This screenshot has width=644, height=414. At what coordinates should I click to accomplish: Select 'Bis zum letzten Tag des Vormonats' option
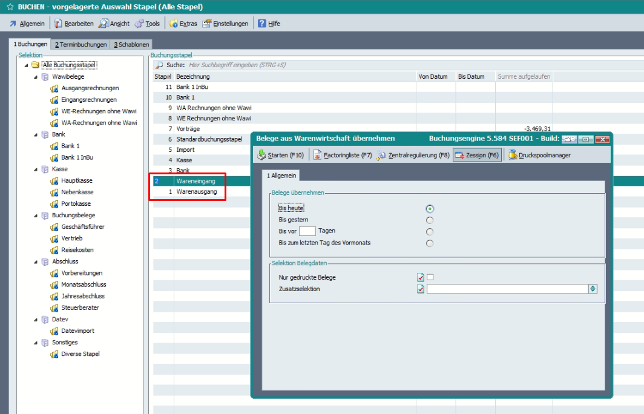(x=430, y=243)
